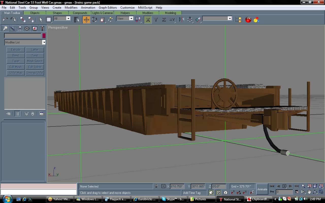Click the Add Time Tag field

(195, 193)
